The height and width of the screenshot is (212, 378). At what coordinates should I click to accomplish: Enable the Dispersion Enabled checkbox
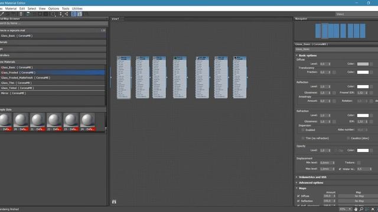[303, 130]
